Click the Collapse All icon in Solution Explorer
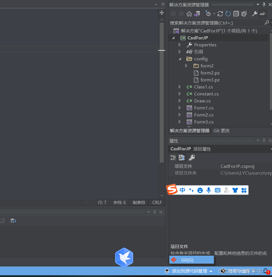 [x=236, y=14]
